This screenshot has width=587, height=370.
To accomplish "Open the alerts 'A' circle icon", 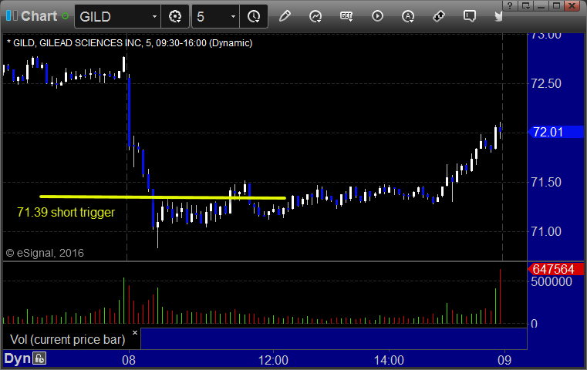I will coord(408,16).
